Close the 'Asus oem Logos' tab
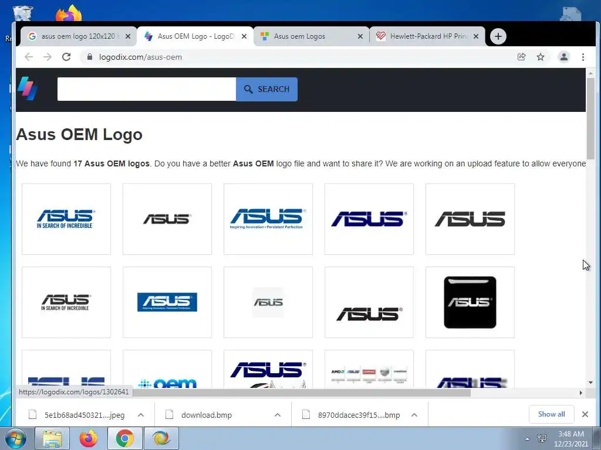The height and width of the screenshot is (450, 601). [x=360, y=36]
